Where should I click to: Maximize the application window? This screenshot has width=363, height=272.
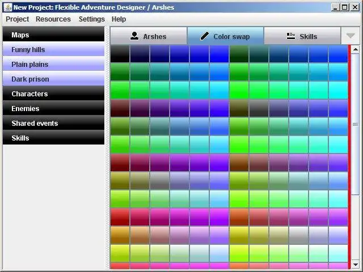344,7
